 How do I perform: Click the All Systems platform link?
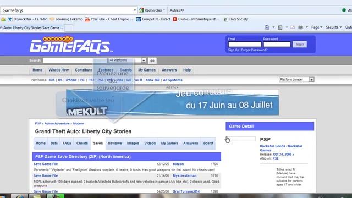(173, 80)
